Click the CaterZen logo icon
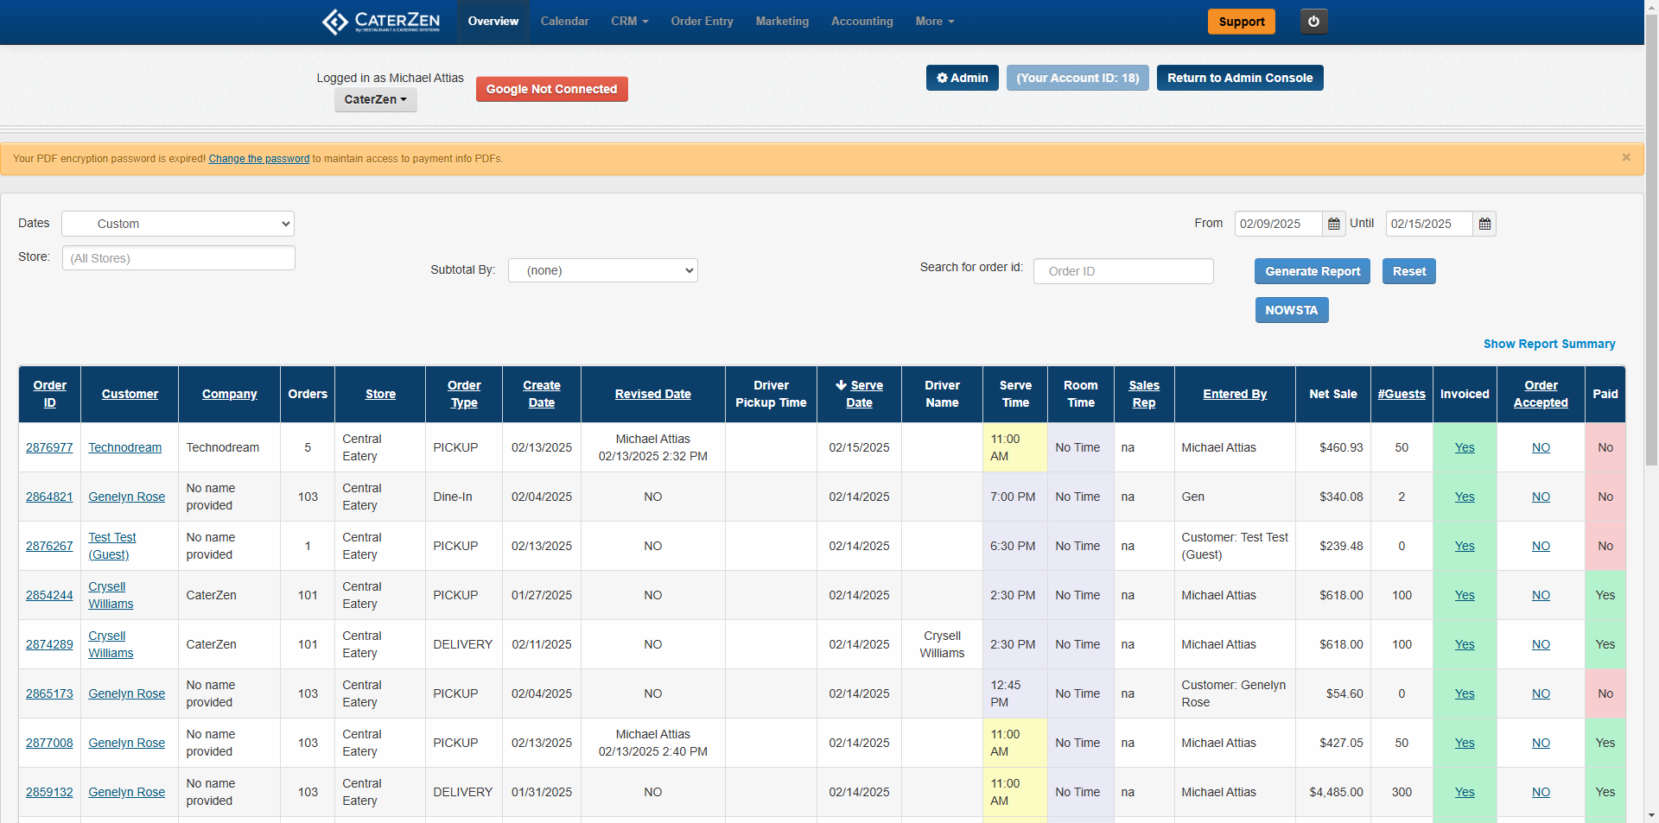The image size is (1659, 823). tap(334, 22)
